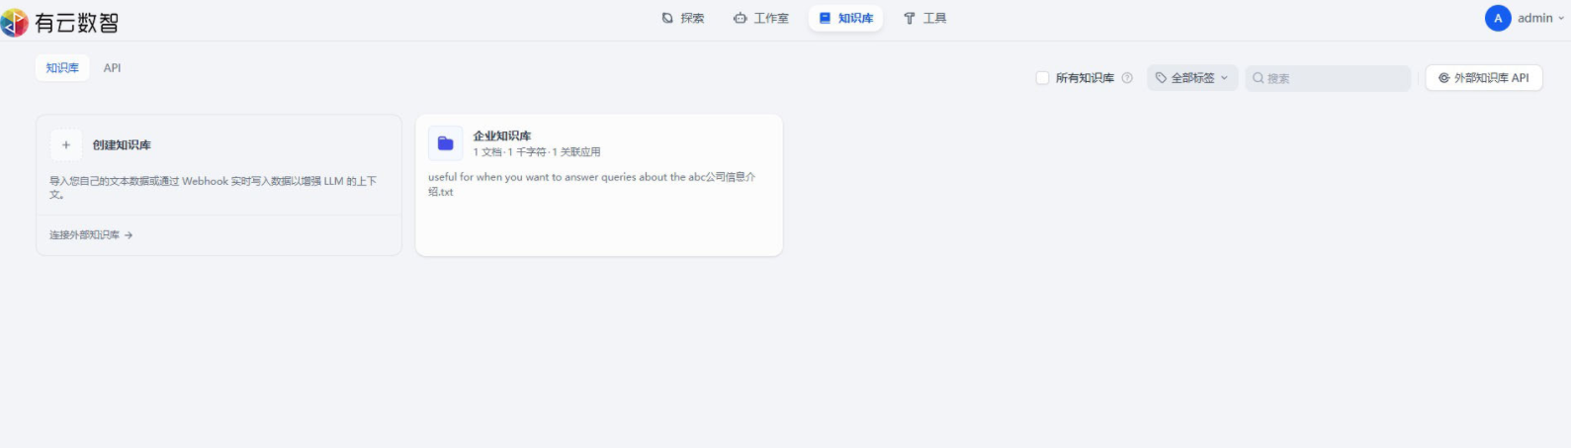The image size is (1571, 448).
Task: Open the 工具 navigation item
Action: coord(924,18)
